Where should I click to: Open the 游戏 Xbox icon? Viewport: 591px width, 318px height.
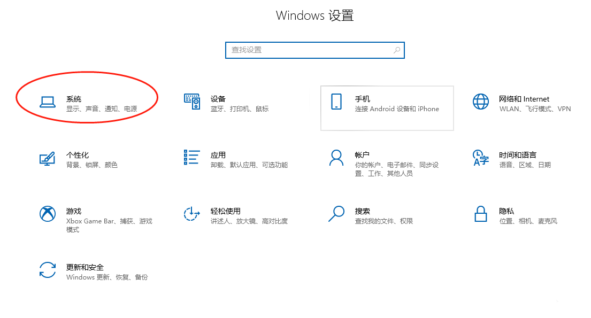point(48,214)
